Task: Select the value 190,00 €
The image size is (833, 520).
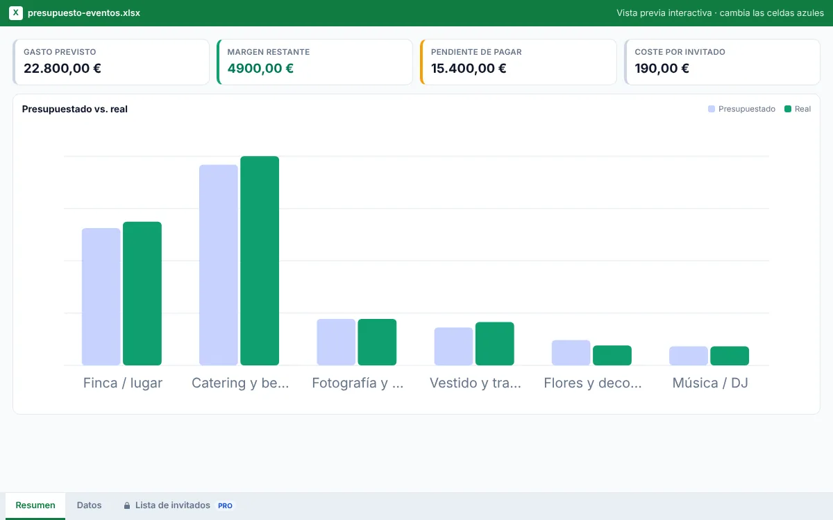Action: (662, 69)
